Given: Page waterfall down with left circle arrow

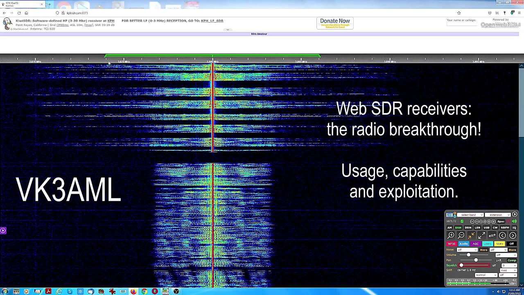Looking at the screenshot, I should click(502, 235).
